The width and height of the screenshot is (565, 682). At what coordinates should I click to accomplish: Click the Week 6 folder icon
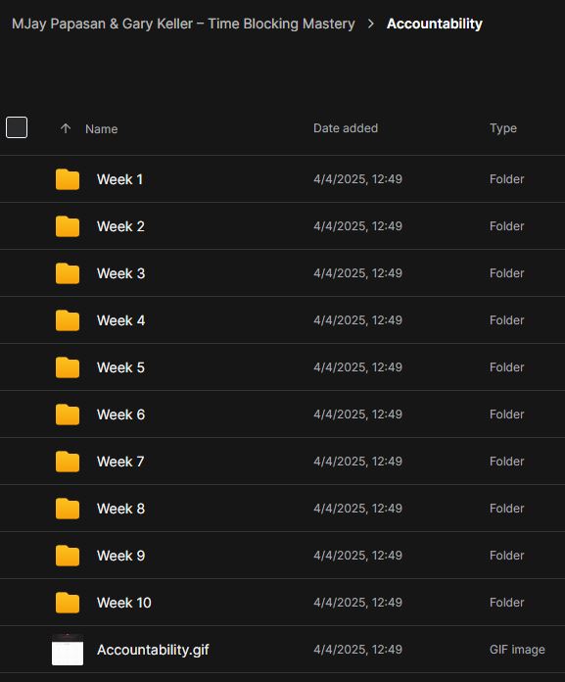[68, 414]
